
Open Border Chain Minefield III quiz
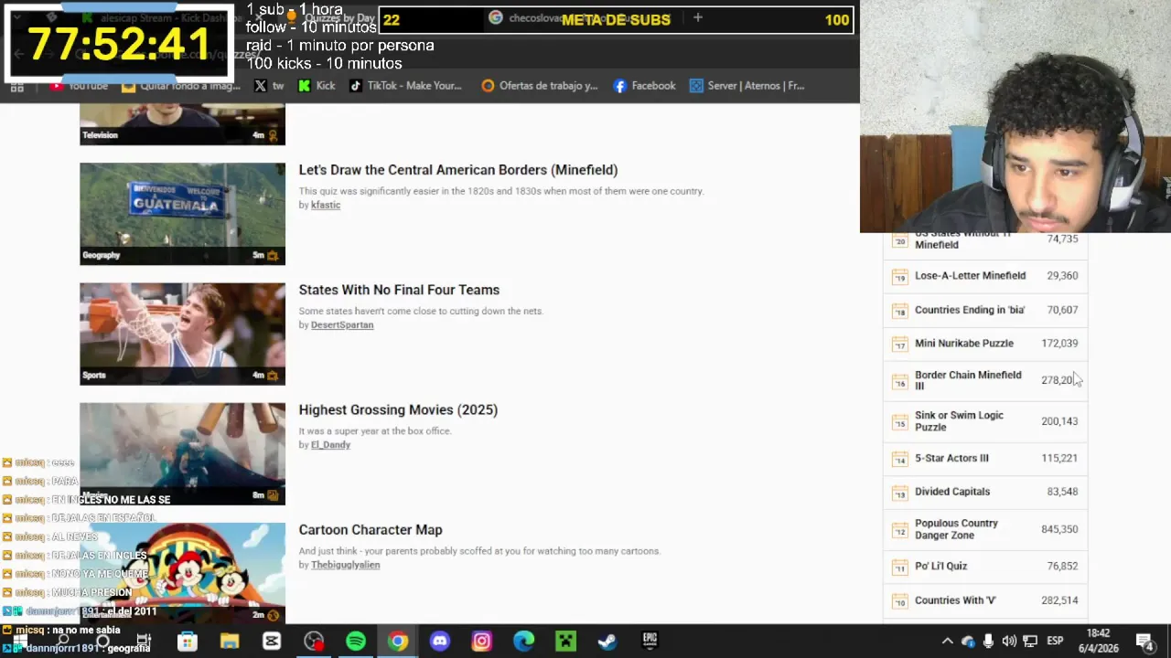968,380
